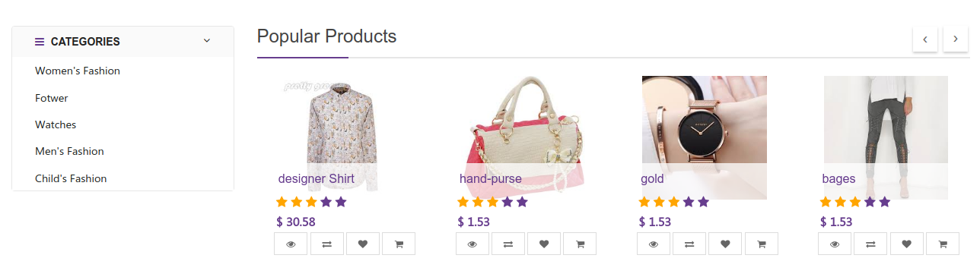Image resolution: width=980 pixels, height=274 pixels.
Task: Click quick view eye icon under designer Shirt
Action: [x=291, y=244]
